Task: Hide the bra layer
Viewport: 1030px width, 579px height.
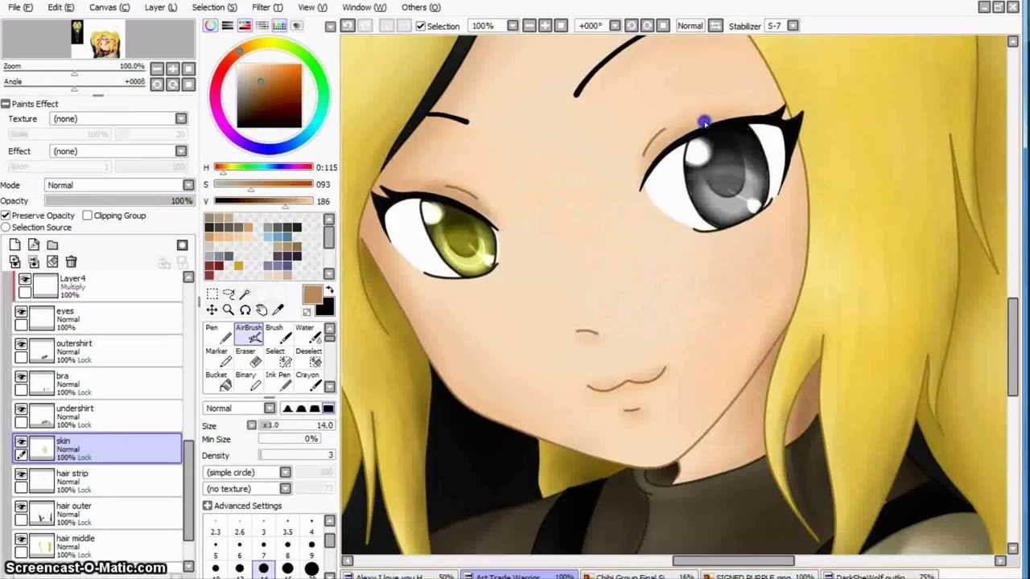Action: (21, 376)
